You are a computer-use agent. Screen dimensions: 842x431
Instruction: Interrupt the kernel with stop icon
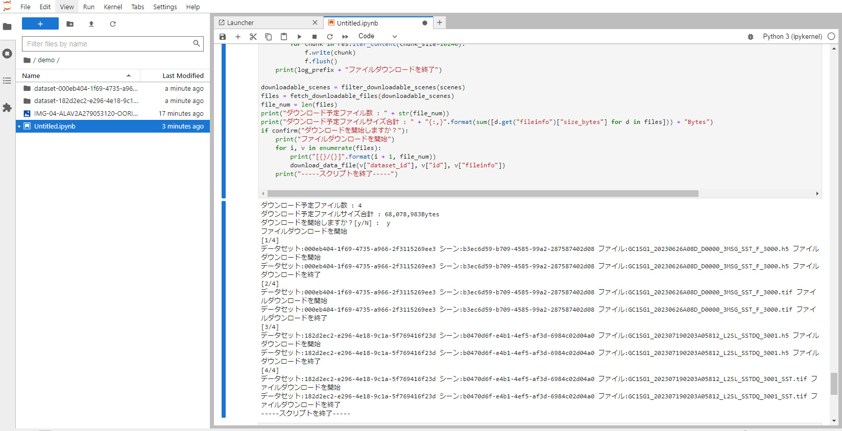click(x=315, y=37)
